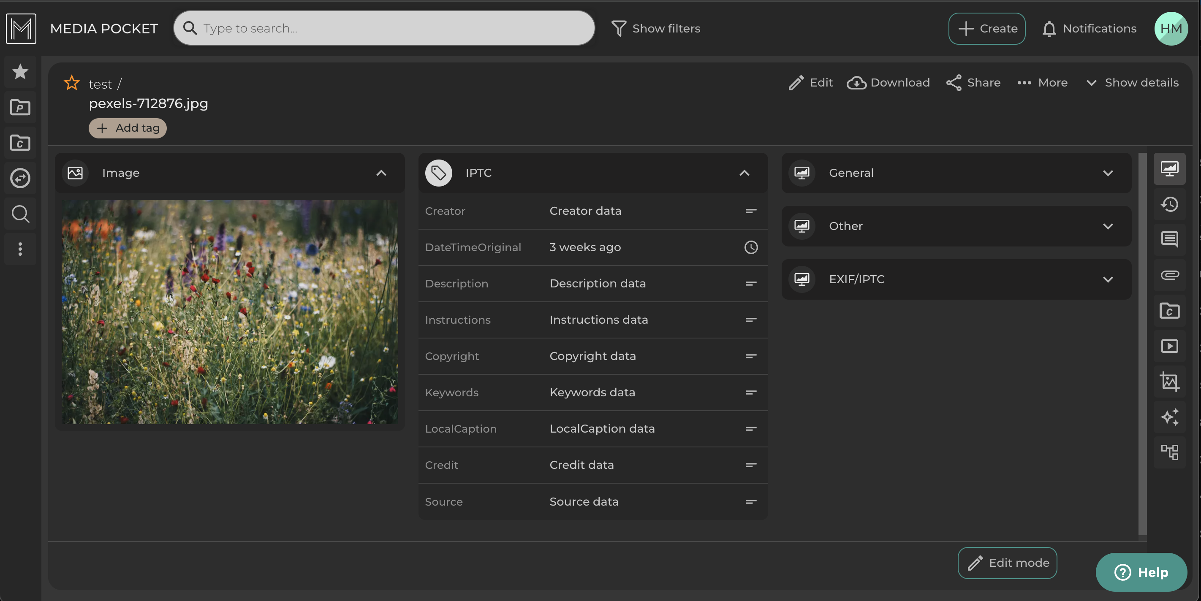Click the Edit mode button
The height and width of the screenshot is (601, 1201).
point(1007,563)
